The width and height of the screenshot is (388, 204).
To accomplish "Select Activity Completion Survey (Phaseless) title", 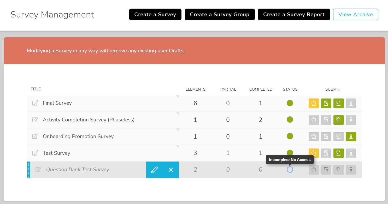I will click(x=89, y=120).
